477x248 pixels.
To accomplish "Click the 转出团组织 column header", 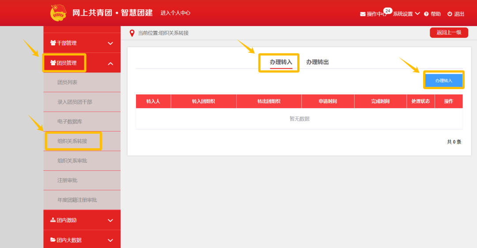I will [x=269, y=101].
